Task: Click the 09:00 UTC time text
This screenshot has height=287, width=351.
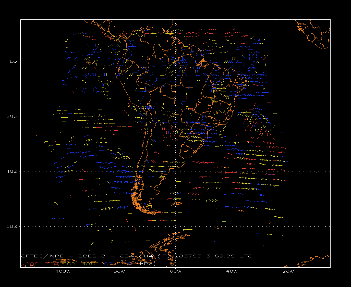Action: (234, 256)
